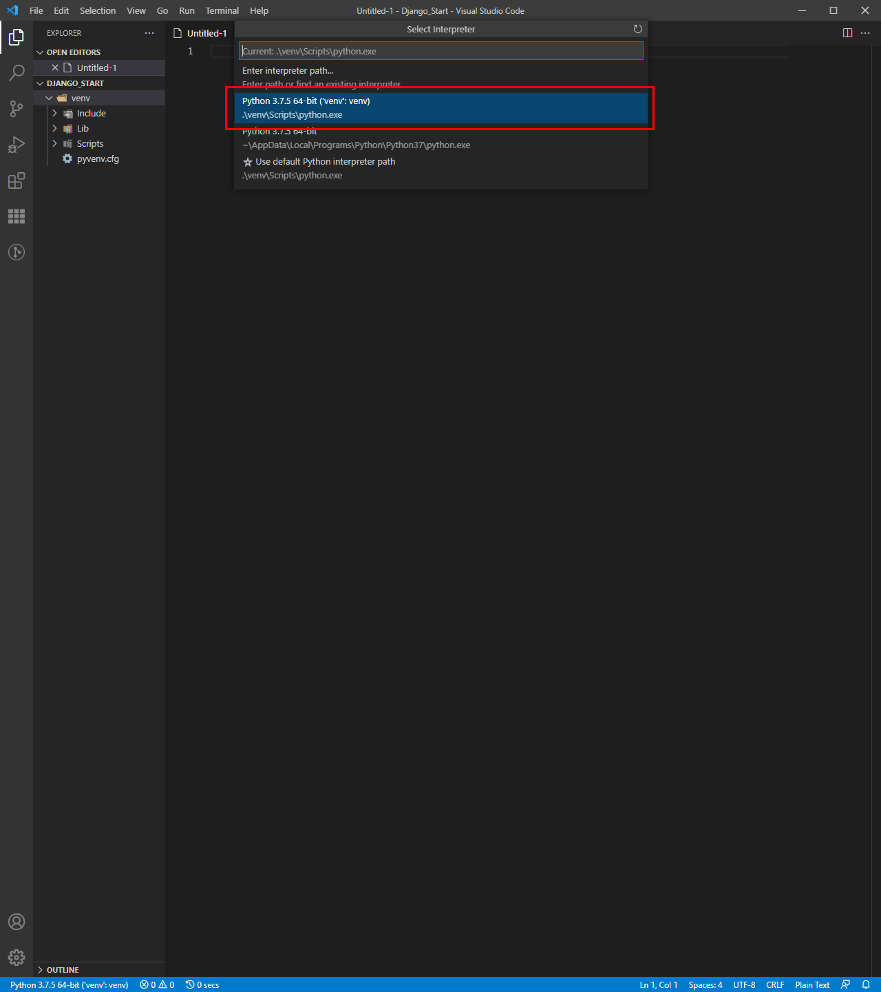The height and width of the screenshot is (992, 881).
Task: Click errors and warnings status indicator
Action: pyautogui.click(x=157, y=984)
